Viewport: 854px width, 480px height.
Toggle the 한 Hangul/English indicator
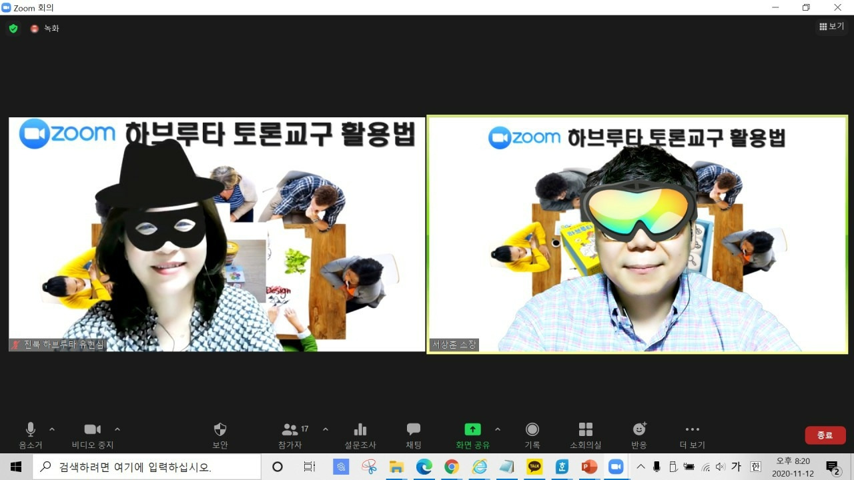pos(755,467)
